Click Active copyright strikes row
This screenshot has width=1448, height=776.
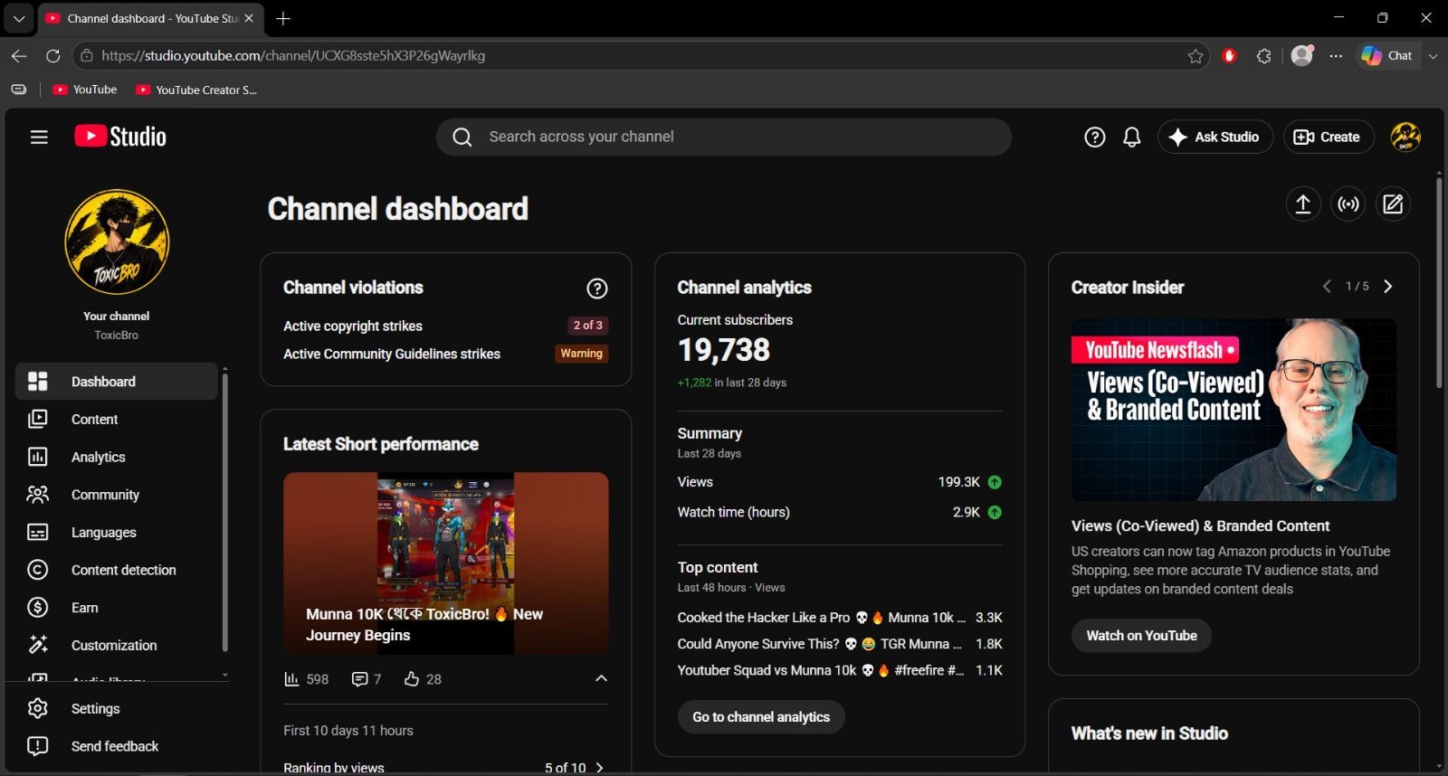point(445,326)
